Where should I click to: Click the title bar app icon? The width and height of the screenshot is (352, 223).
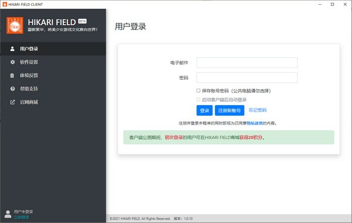(5, 4)
